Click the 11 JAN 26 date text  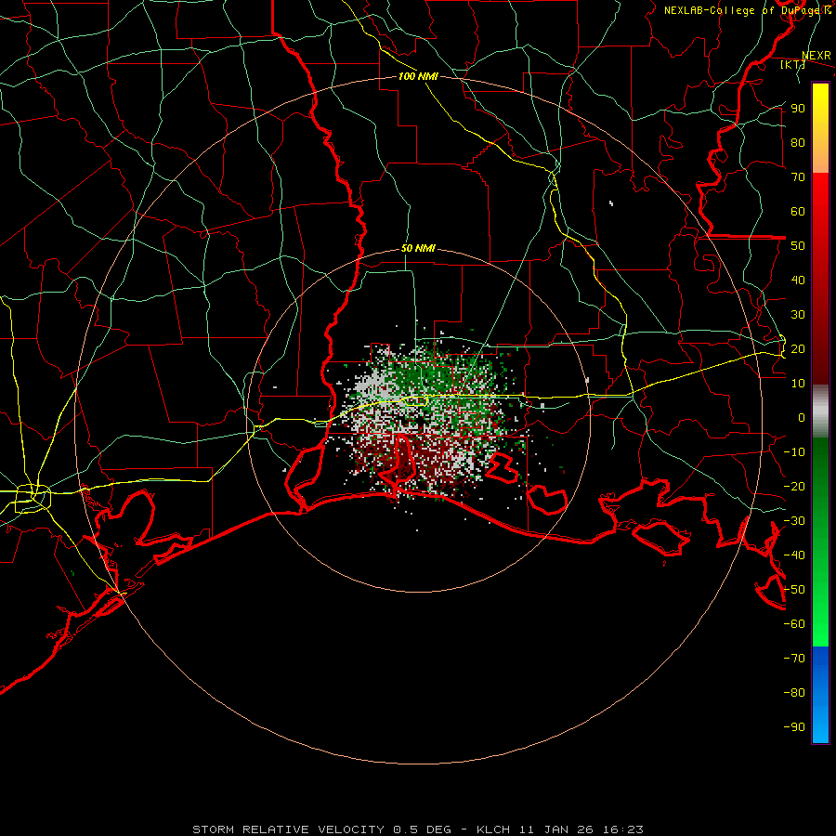click(x=556, y=829)
